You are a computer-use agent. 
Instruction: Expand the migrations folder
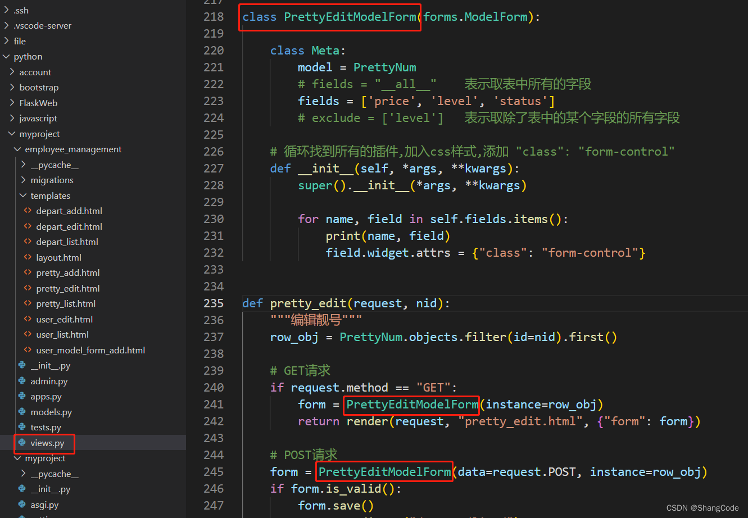(x=24, y=180)
